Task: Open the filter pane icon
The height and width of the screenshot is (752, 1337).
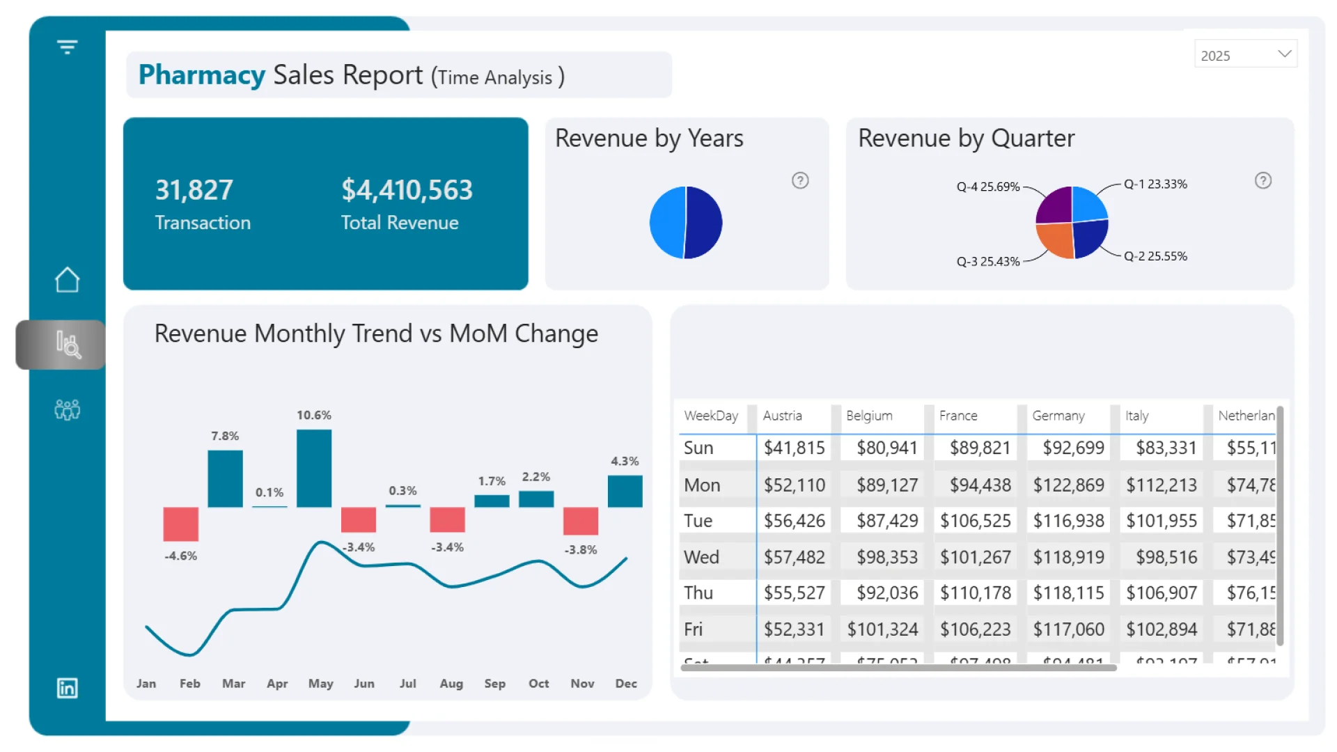Action: point(67,47)
